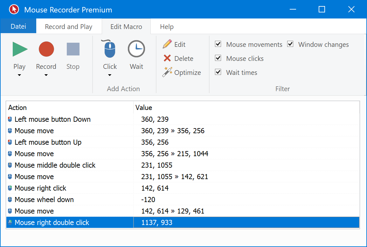Image resolution: width=367 pixels, height=247 pixels.
Task: Delete the selected action with red X
Action: (167, 58)
